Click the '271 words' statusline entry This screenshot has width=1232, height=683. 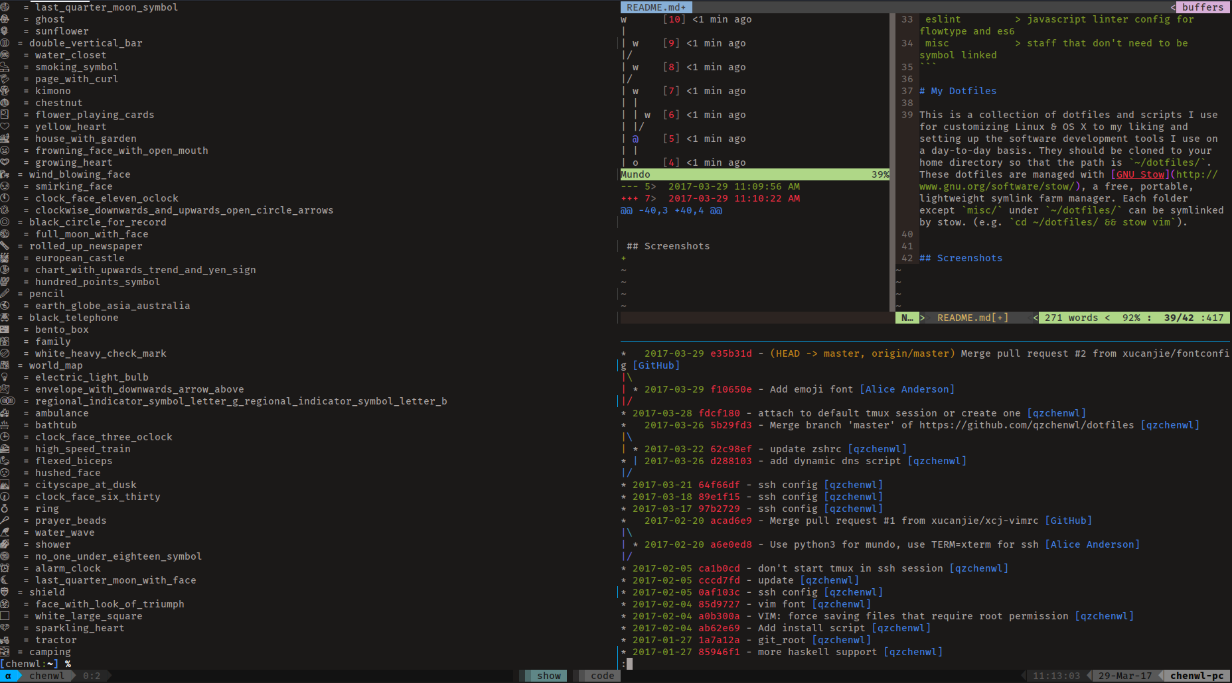coord(1071,318)
